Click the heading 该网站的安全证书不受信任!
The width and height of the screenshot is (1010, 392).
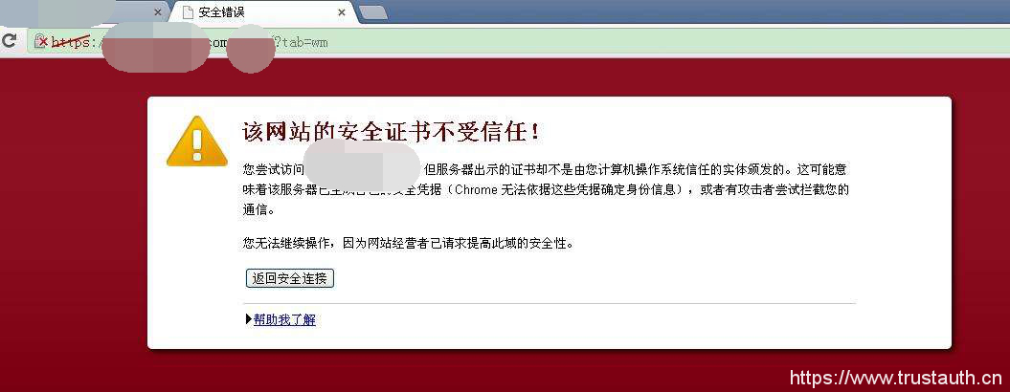(x=391, y=132)
